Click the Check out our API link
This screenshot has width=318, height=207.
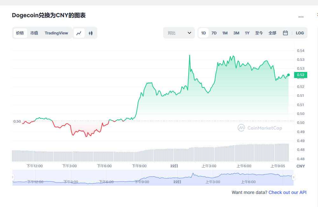(287, 192)
